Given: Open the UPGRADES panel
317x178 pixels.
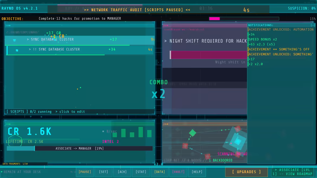Looking at the screenshot, I should tap(247, 172).
